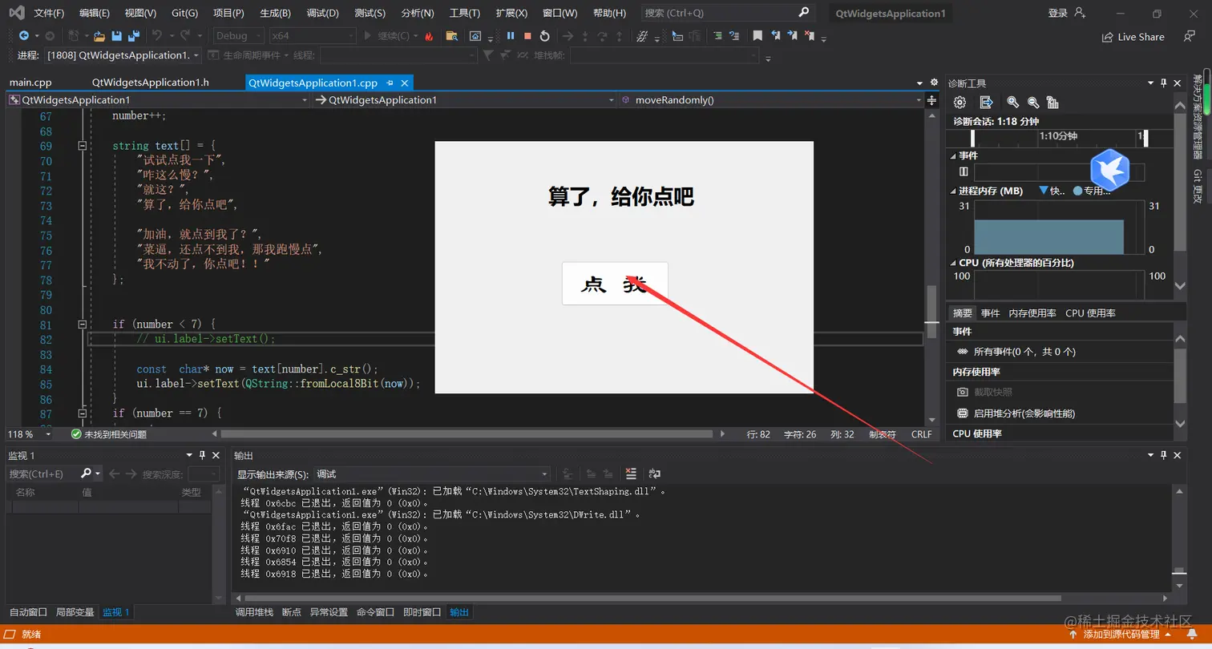Open the 显示输出来源 调试 dropdown
Screen dimensions: 1212x649
(x=431, y=474)
